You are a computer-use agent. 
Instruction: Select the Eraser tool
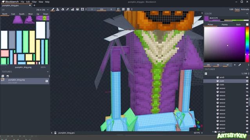tap(62, 9)
